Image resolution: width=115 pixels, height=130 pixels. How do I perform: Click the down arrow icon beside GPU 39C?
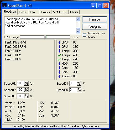59,47
